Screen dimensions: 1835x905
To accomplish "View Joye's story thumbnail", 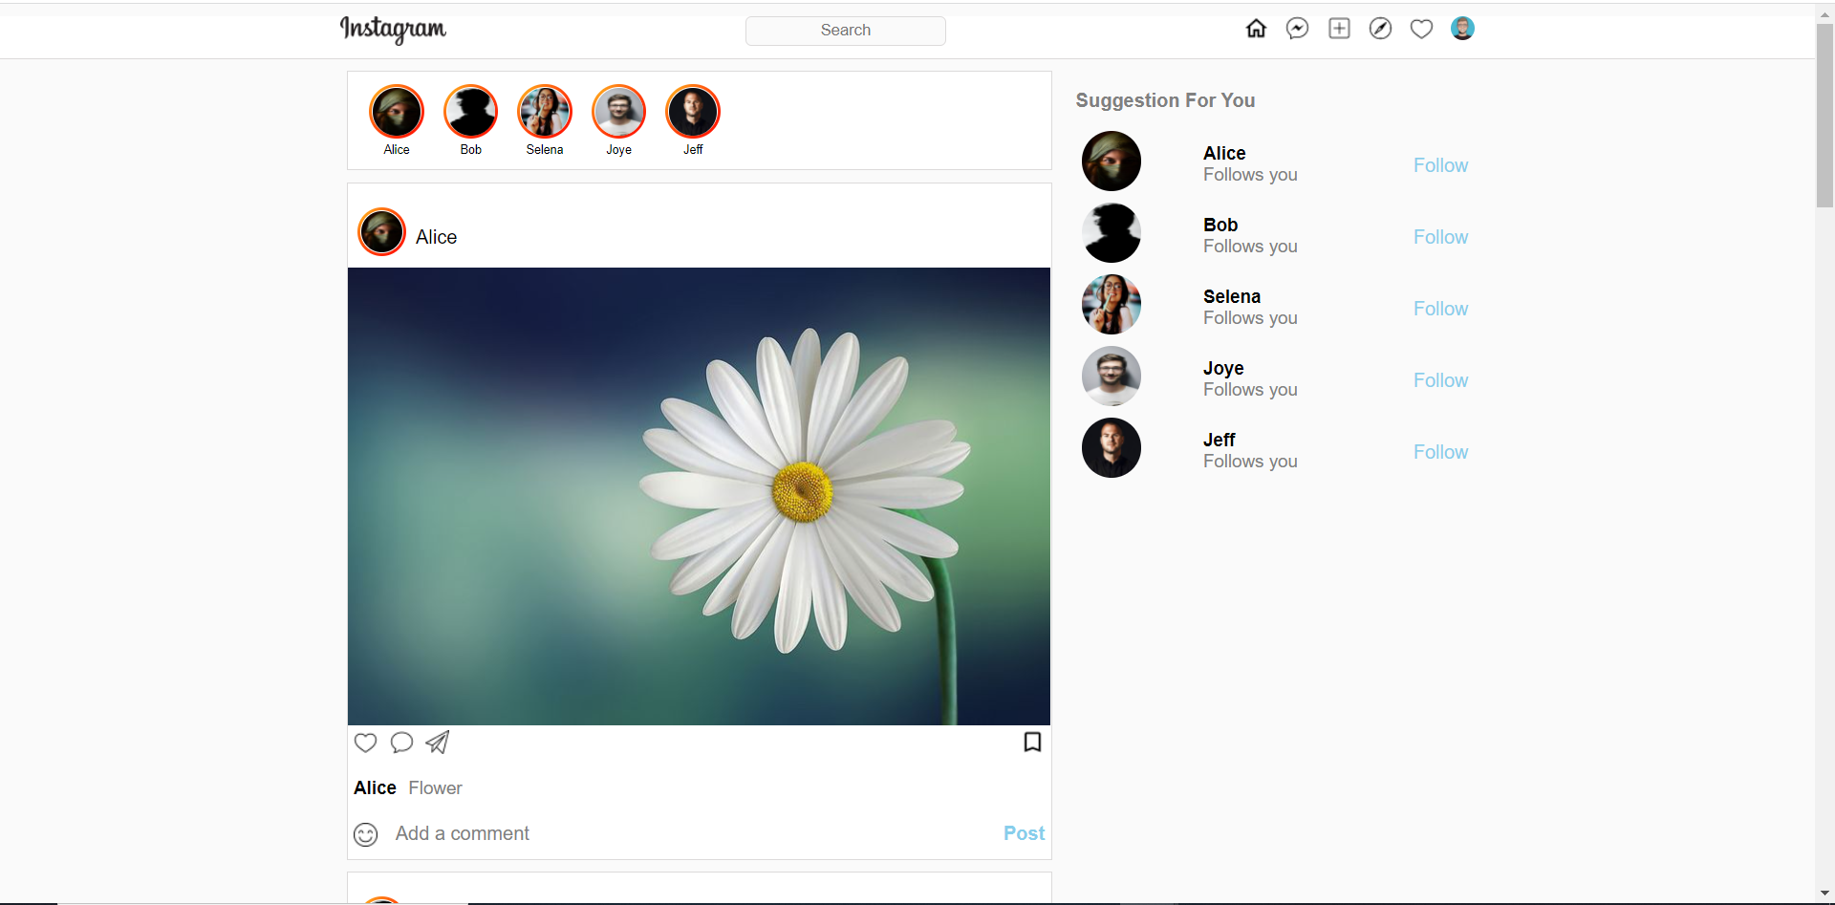I will 618,112.
